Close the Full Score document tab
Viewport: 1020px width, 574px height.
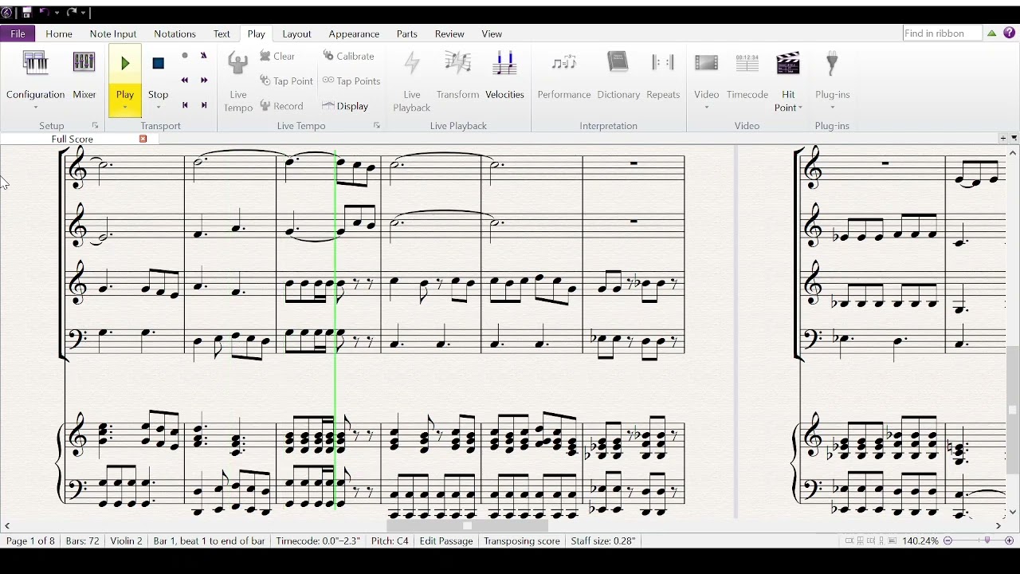(143, 139)
